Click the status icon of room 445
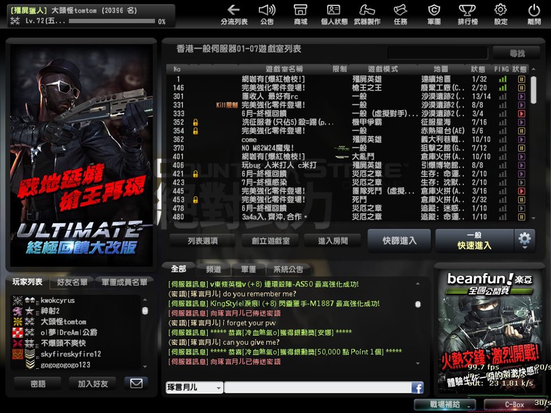 point(522,191)
